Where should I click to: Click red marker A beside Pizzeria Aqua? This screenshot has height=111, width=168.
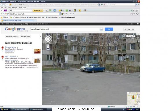point(3,48)
